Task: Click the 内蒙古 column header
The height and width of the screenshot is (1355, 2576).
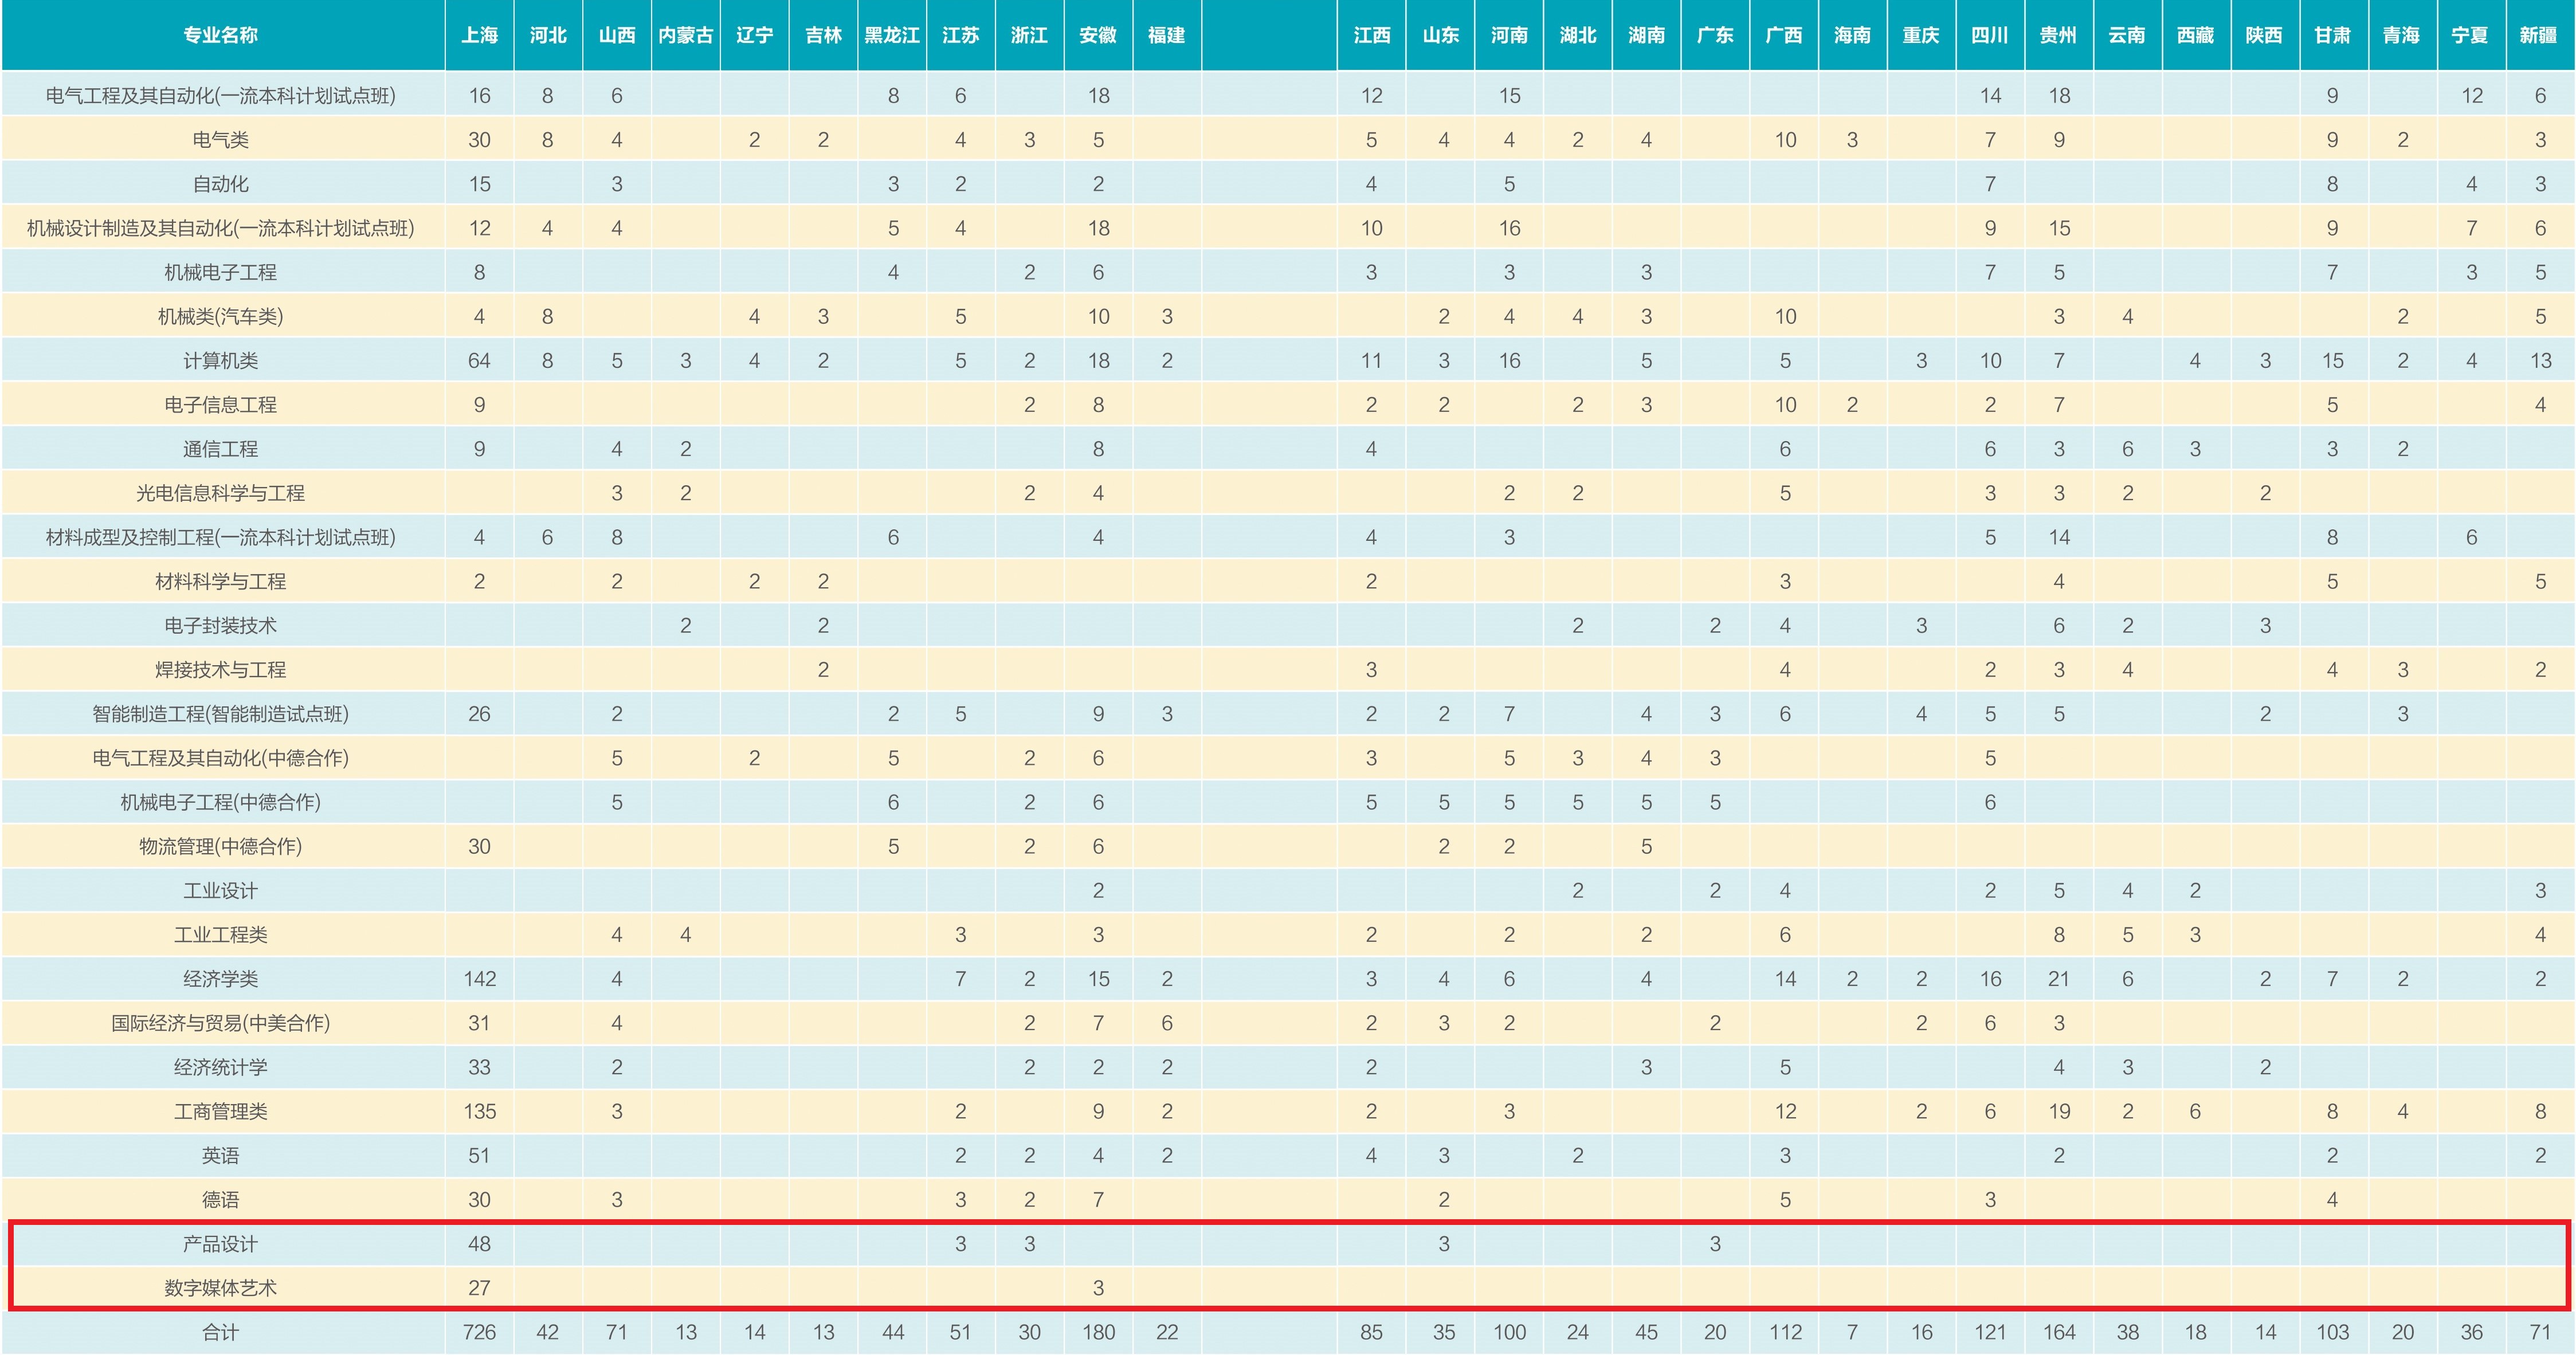Action: [686, 35]
